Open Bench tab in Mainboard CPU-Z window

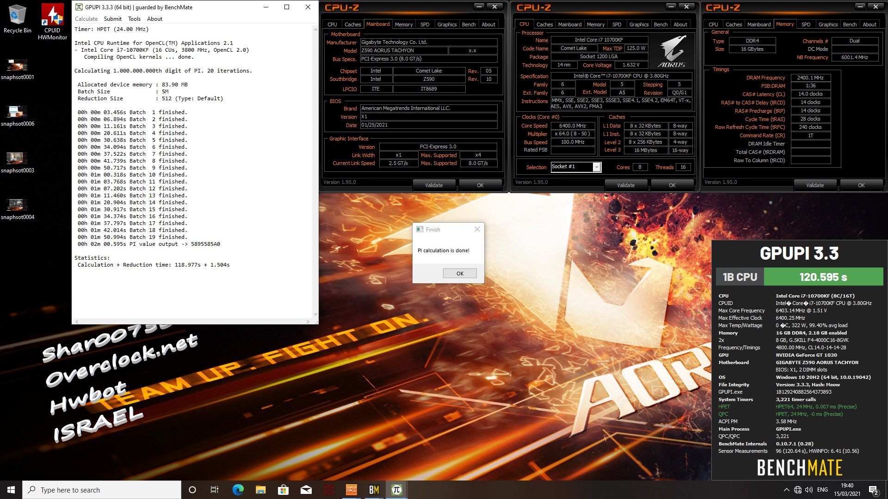pyautogui.click(x=469, y=24)
